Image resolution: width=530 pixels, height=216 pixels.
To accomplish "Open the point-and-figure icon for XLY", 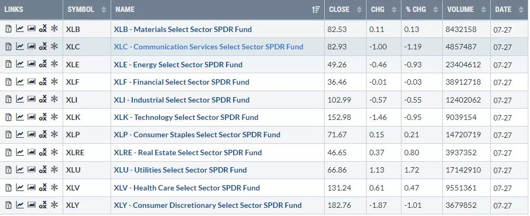I will (x=42, y=205).
